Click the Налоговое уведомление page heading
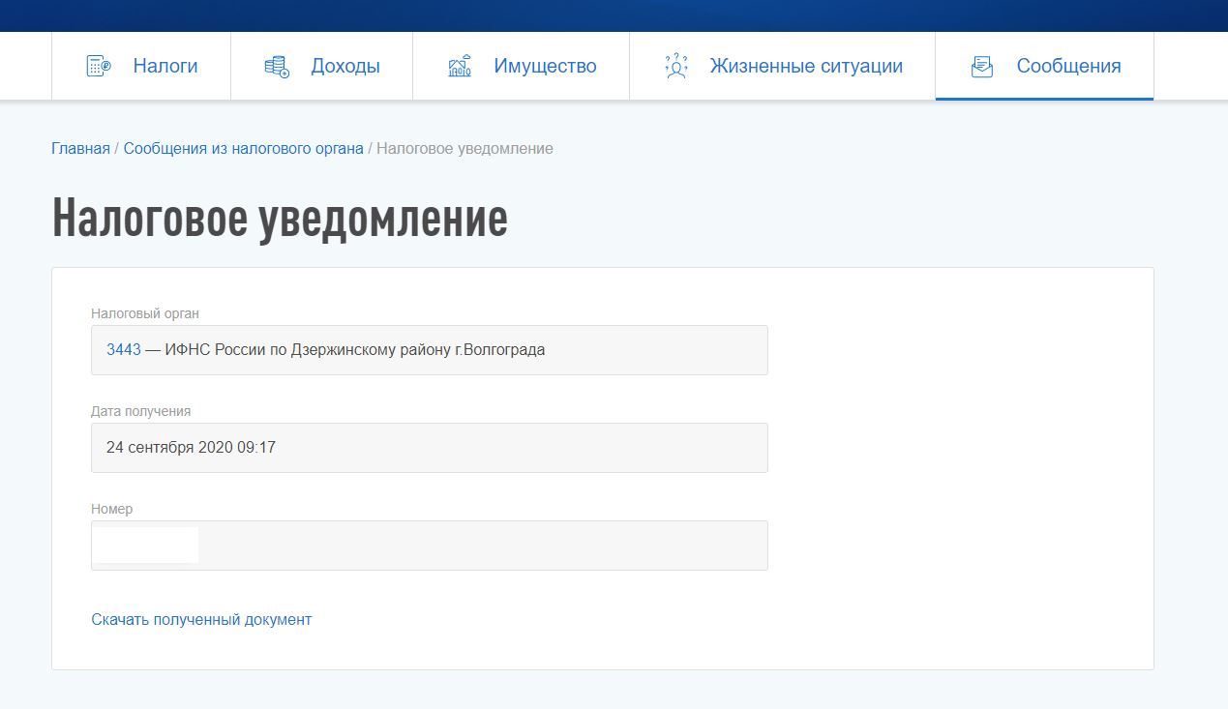 coord(279,219)
